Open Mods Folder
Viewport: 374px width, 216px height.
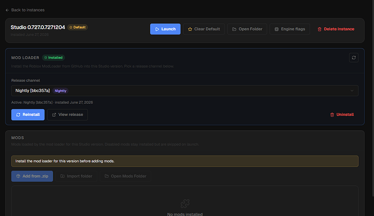pos(125,176)
